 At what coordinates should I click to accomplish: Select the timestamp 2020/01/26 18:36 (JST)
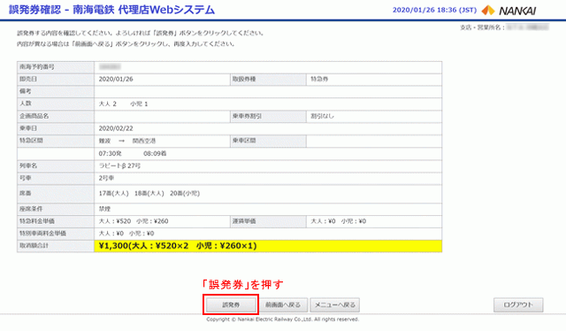(434, 10)
